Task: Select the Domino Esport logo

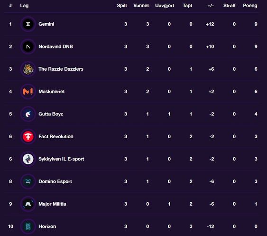Action: [x=28, y=181]
